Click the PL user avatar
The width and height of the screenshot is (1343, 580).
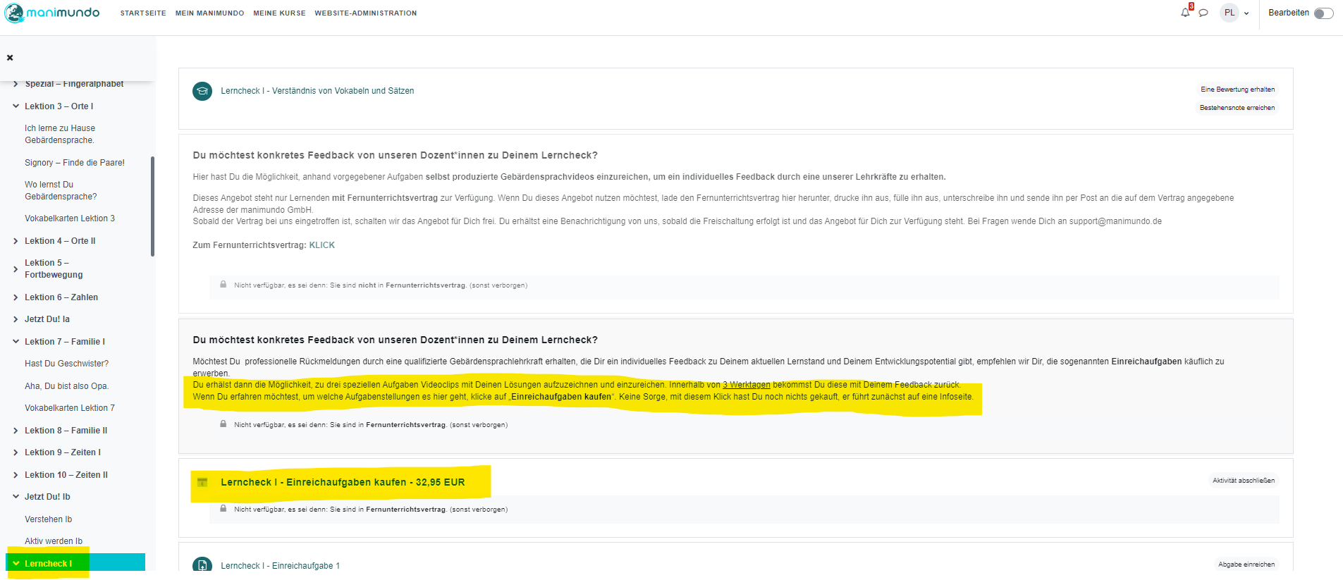[x=1229, y=13]
